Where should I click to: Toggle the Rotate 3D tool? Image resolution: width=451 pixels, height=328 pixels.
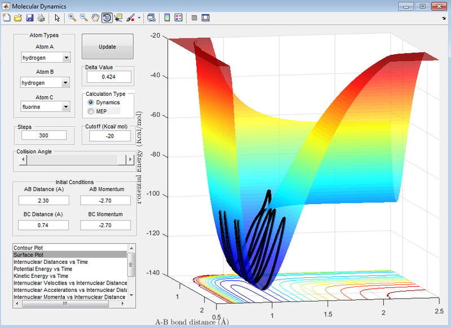[107, 18]
